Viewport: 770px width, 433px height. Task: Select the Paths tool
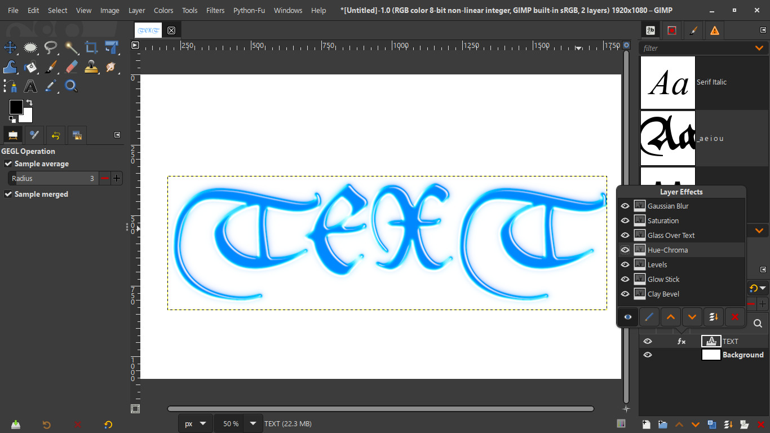pyautogui.click(x=10, y=86)
